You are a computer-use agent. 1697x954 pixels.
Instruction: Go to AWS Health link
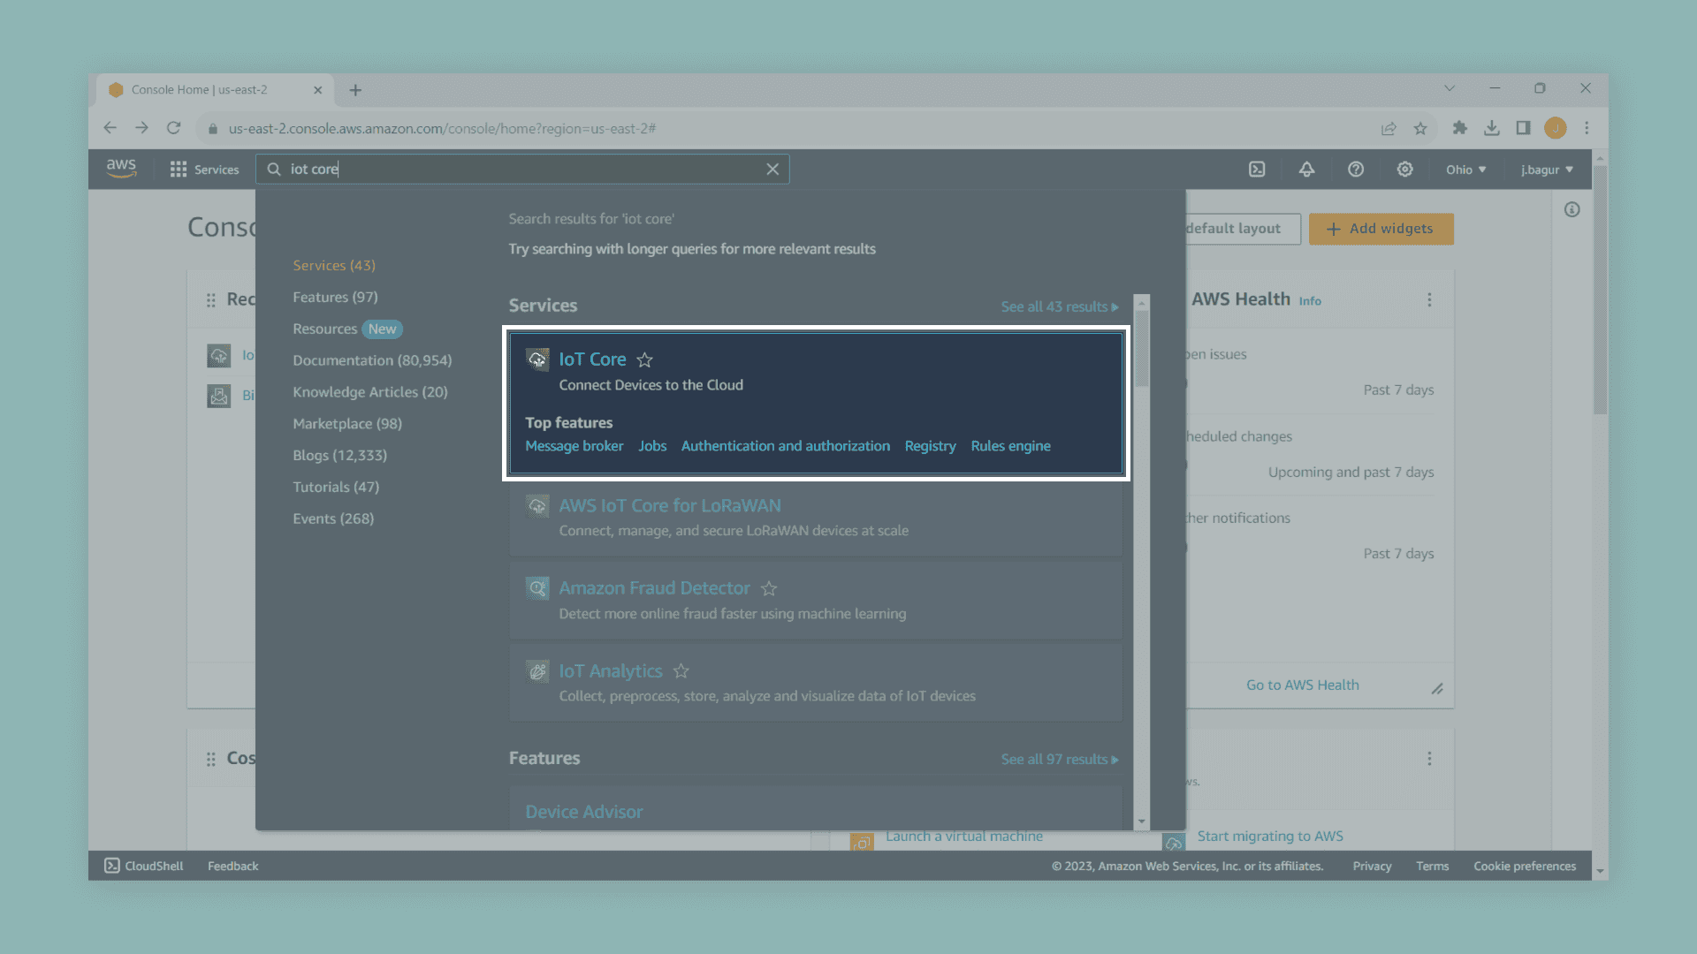coord(1303,685)
